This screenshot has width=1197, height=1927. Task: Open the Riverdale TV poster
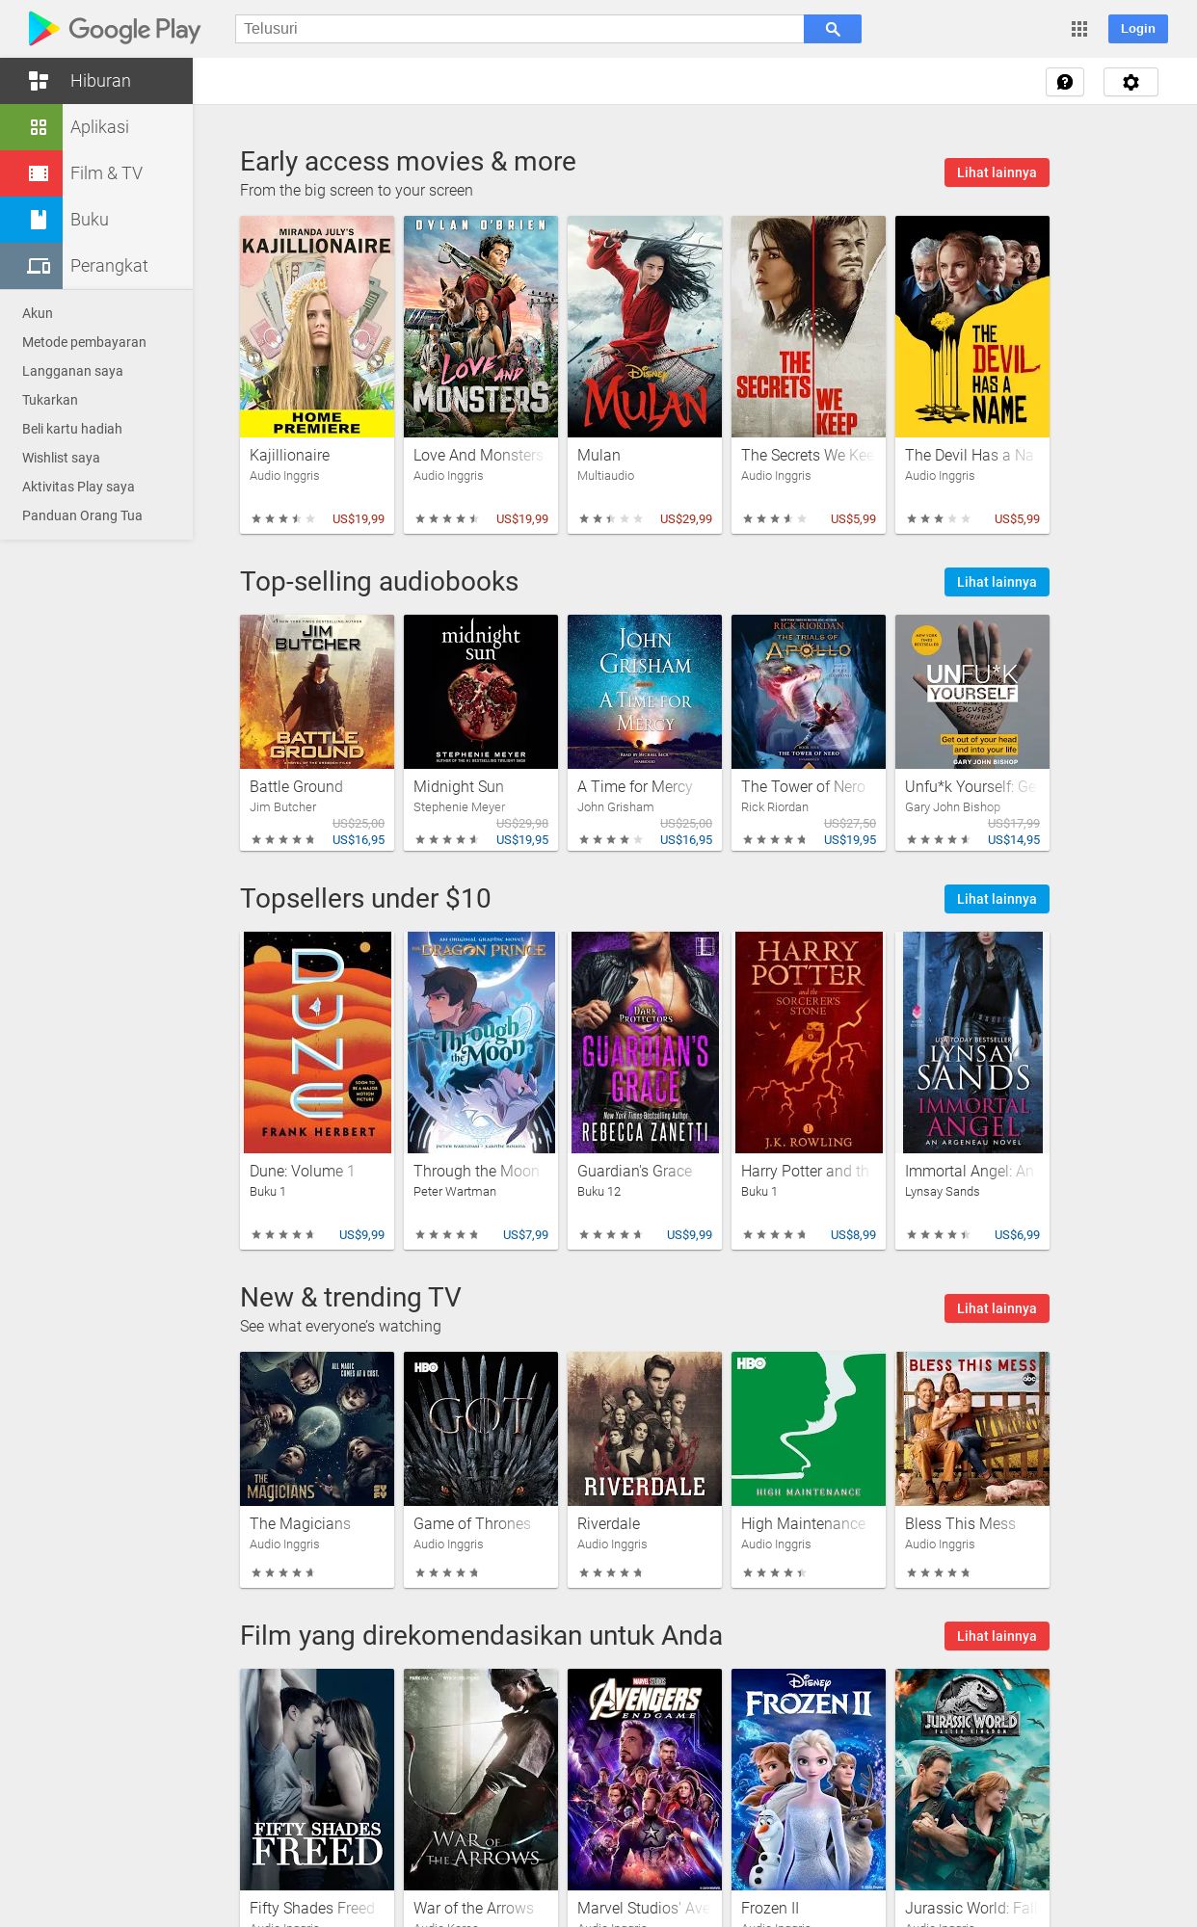pyautogui.click(x=645, y=1429)
